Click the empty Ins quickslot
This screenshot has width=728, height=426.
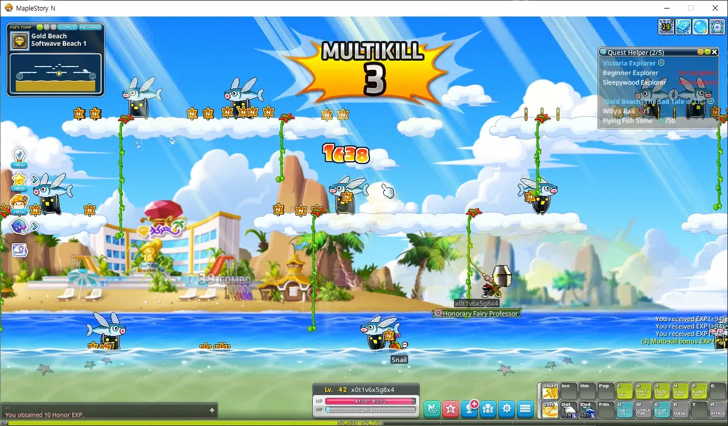click(x=568, y=391)
